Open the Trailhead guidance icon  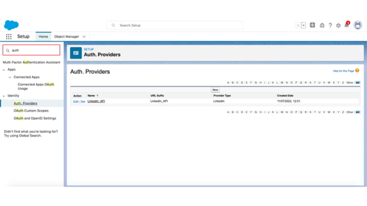[322, 25]
